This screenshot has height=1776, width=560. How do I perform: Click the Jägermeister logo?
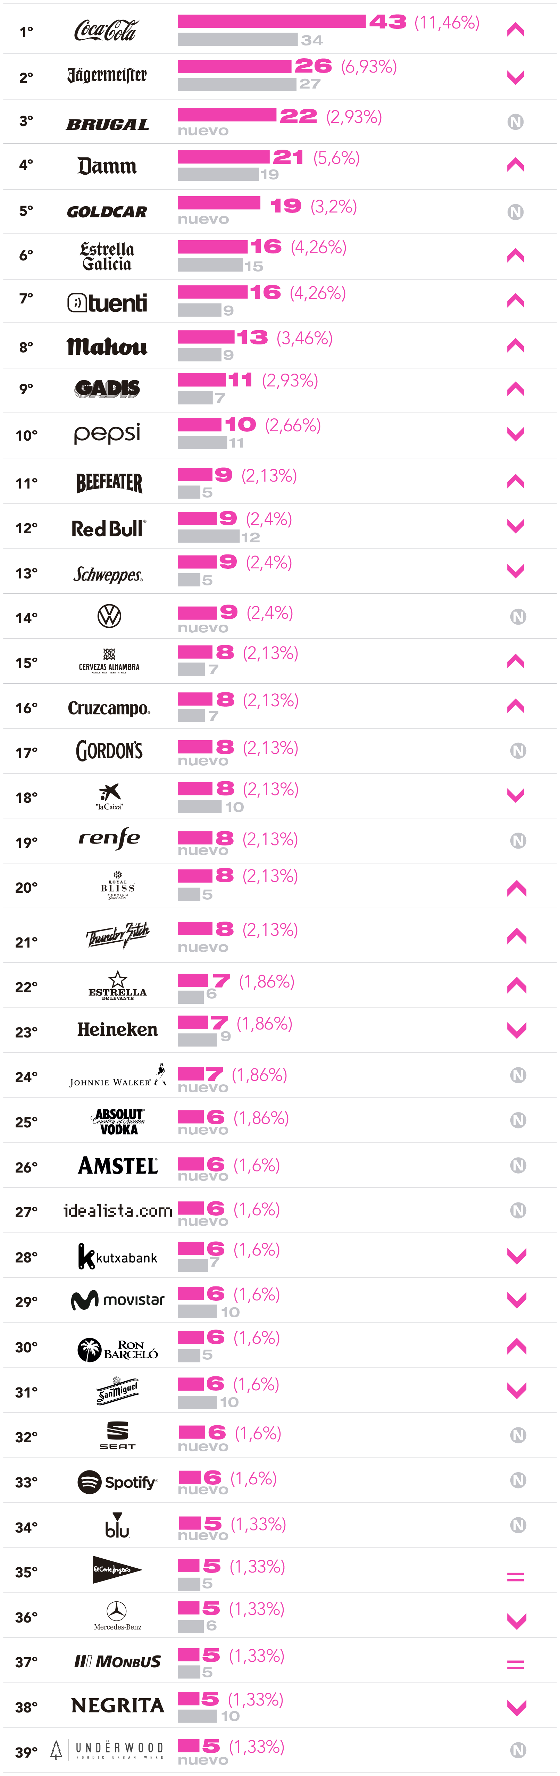click(107, 75)
